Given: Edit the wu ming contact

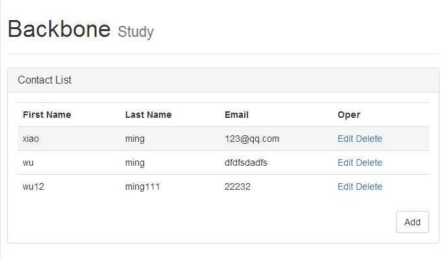Looking at the screenshot, I should pyautogui.click(x=345, y=163).
